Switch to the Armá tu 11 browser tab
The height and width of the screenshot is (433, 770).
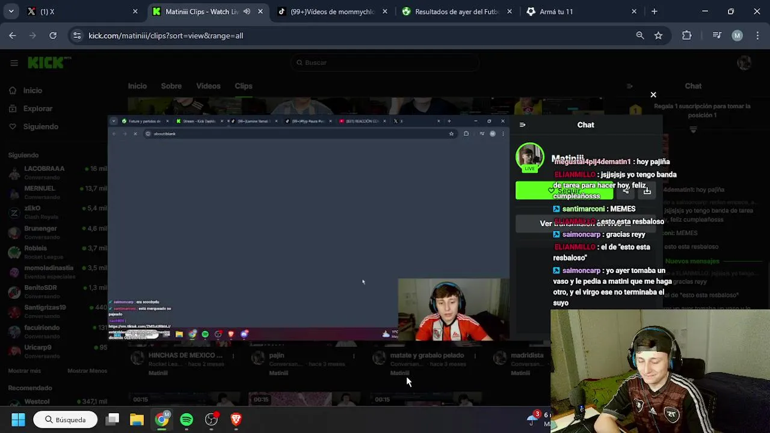tap(581, 11)
